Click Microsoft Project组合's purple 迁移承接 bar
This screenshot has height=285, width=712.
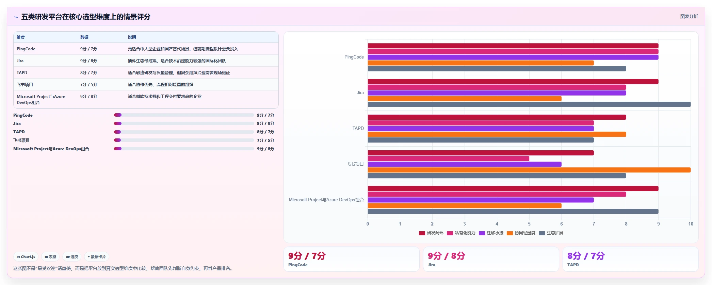481,200
